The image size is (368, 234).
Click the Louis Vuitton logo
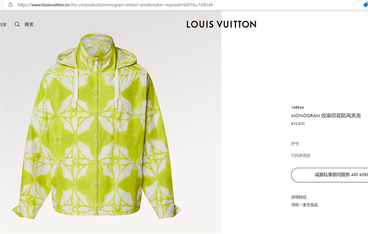pos(221,24)
